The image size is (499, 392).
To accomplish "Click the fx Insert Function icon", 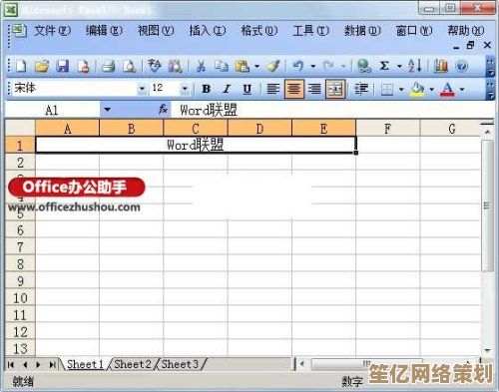I will pyautogui.click(x=163, y=109).
